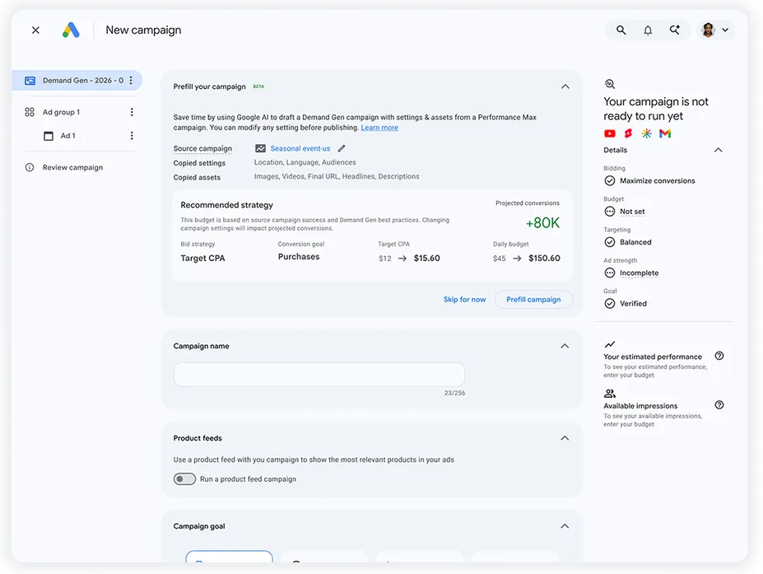Viewport: 763px width, 574px height.
Task: Click Ad strength pending status icon
Action: click(x=610, y=273)
